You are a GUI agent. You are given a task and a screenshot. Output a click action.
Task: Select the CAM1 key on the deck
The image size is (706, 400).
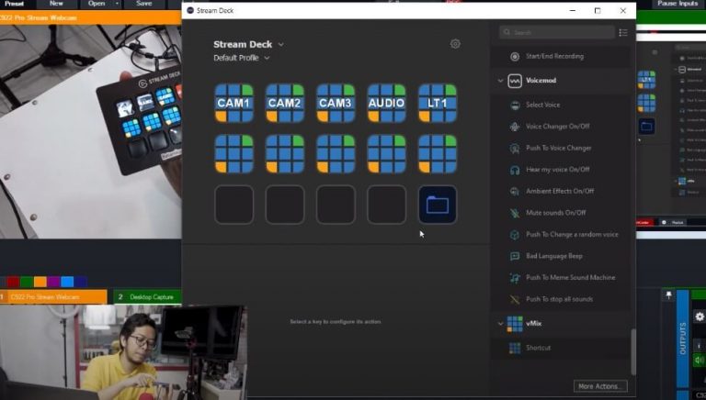[x=233, y=103]
